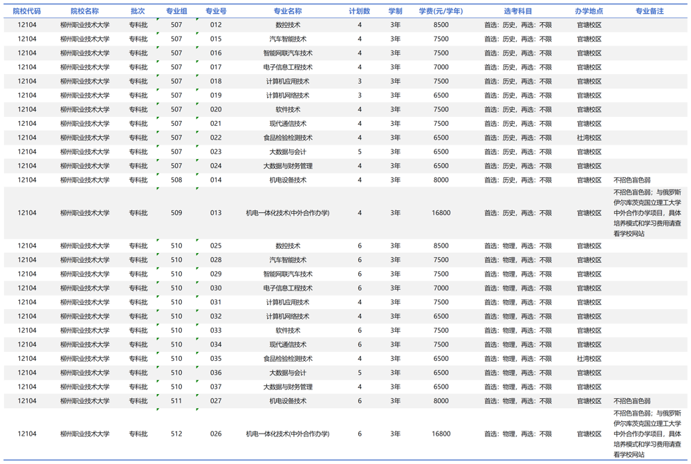Viewport: 691px width, 464px height.
Task: Click the 专业号 cell 026
Action: tap(216, 434)
